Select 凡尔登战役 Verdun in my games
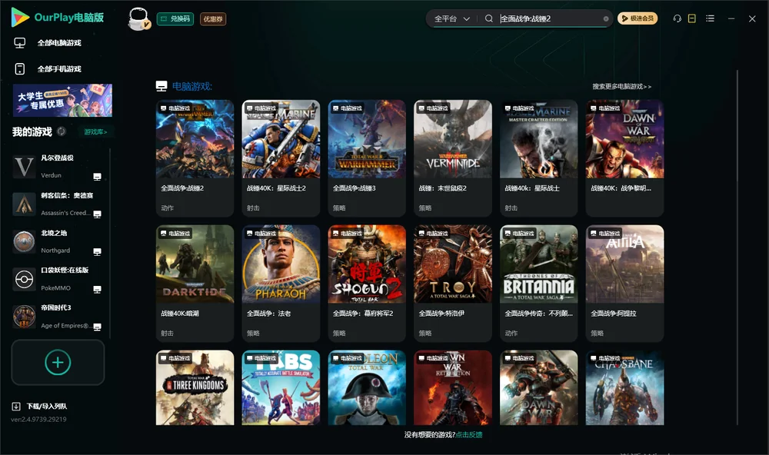This screenshot has height=455, width=769. 58,167
